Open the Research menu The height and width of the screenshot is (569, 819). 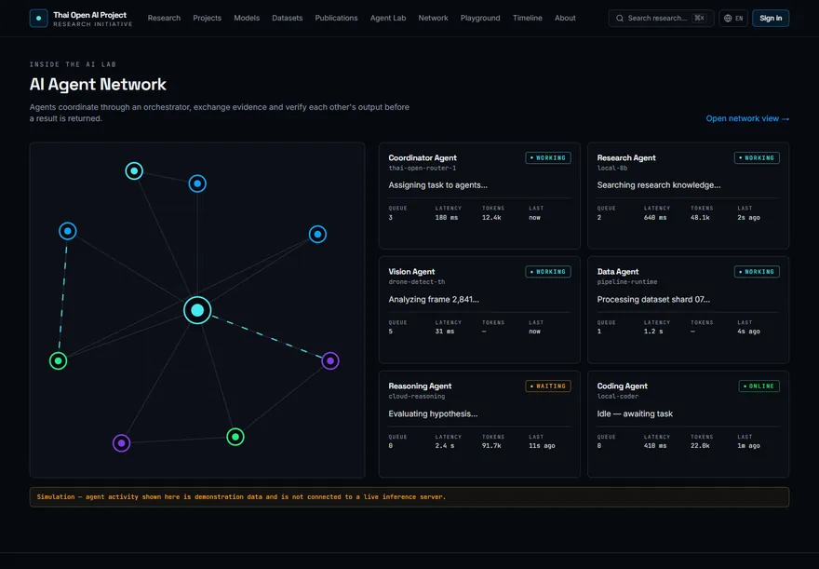pos(164,19)
